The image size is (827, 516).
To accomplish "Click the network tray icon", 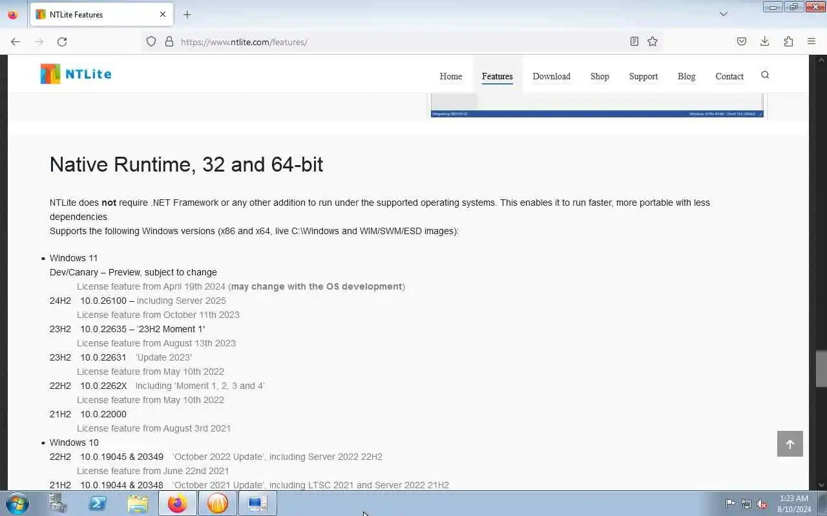I will point(746,504).
